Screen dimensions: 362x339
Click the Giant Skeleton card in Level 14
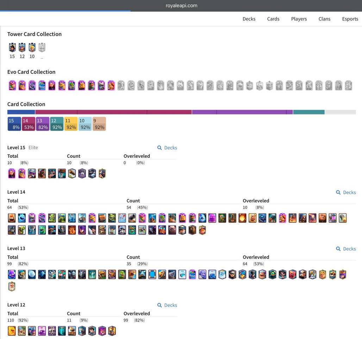122,230
